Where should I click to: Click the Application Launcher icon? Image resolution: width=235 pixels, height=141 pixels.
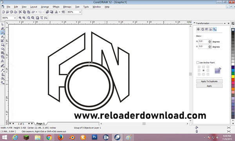tap(56, 12)
